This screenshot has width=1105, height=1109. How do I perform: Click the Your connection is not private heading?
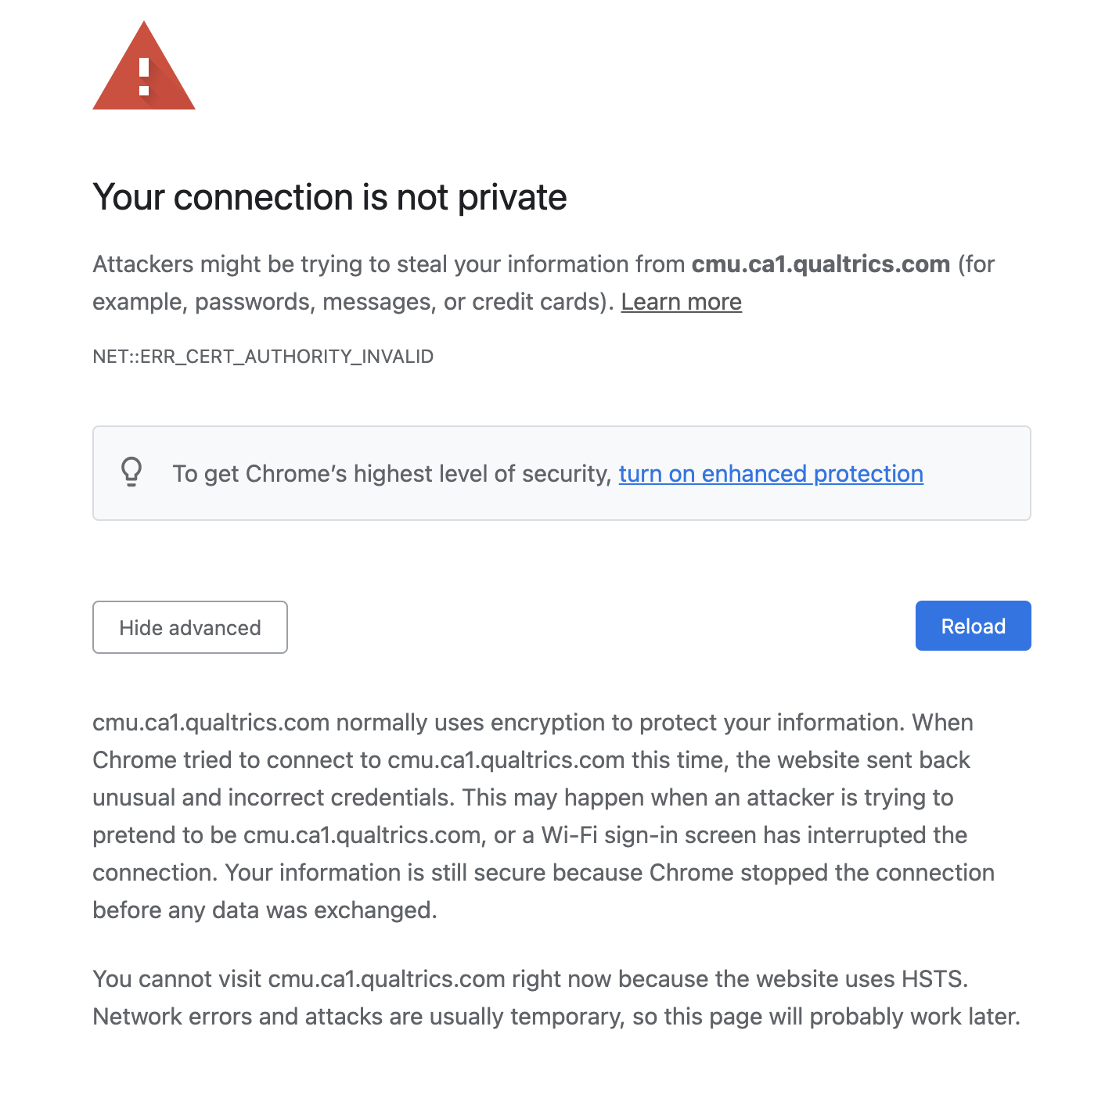click(329, 197)
